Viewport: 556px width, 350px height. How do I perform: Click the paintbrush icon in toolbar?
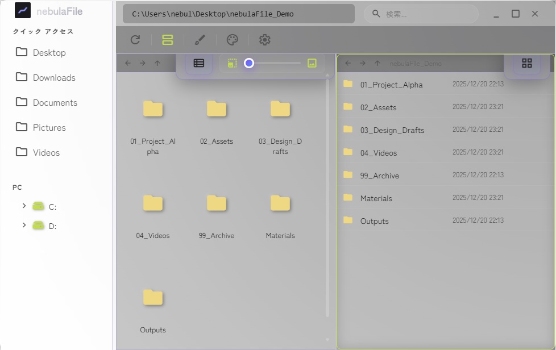pos(200,40)
